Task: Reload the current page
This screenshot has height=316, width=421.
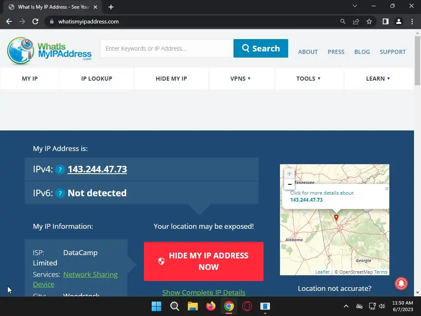Action: (35, 21)
